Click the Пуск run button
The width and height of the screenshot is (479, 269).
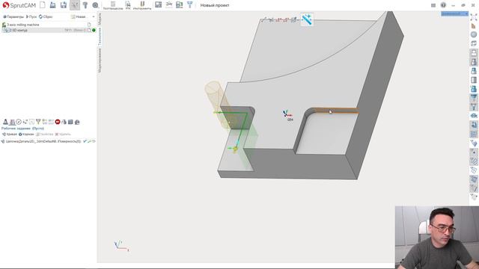pos(31,16)
